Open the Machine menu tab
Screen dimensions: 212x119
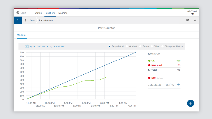pyautogui.click(x=63, y=13)
